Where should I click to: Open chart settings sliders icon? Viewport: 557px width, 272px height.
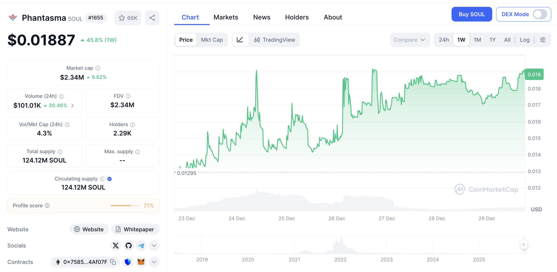click(x=543, y=40)
